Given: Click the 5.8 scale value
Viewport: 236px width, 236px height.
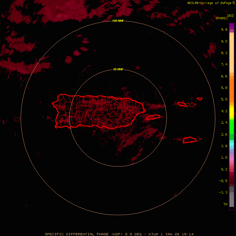Looking at the screenshot, I should coord(224,88).
